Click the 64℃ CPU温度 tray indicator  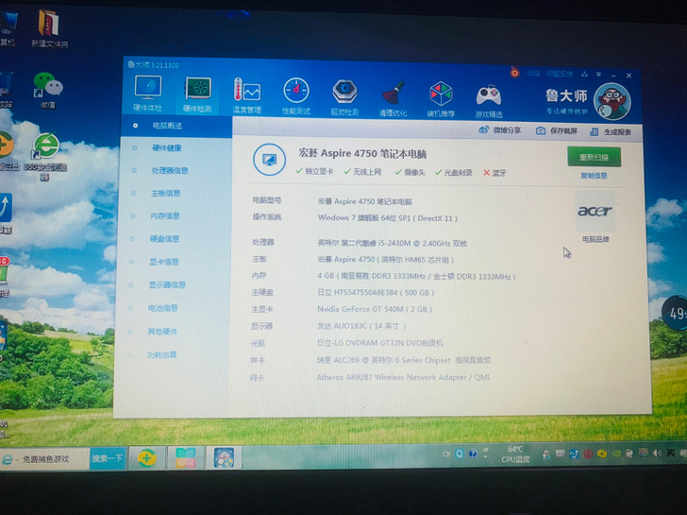[515, 455]
